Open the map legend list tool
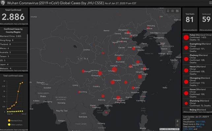The image size is (212, 131). (172, 11)
